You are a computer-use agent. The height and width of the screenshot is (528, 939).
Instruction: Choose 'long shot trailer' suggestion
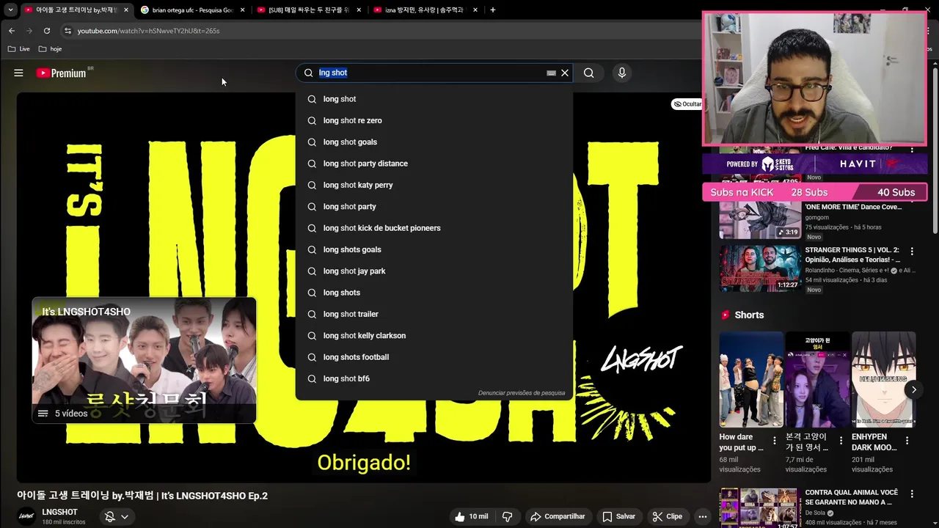(x=434, y=314)
